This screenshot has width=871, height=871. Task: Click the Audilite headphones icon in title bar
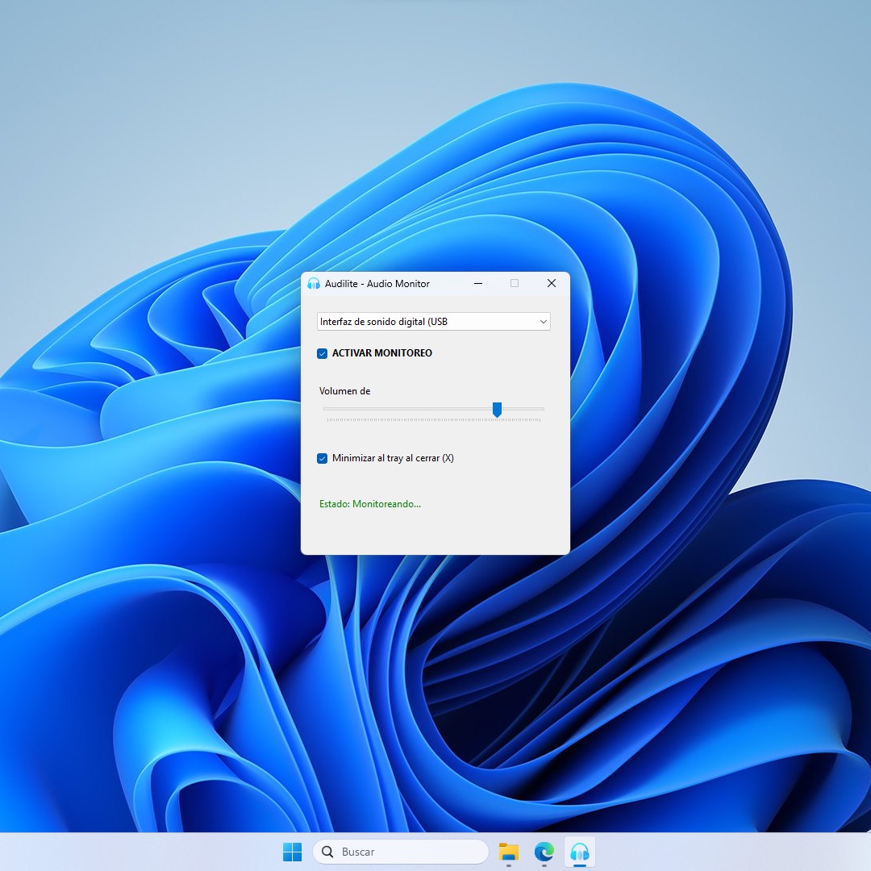pos(313,283)
